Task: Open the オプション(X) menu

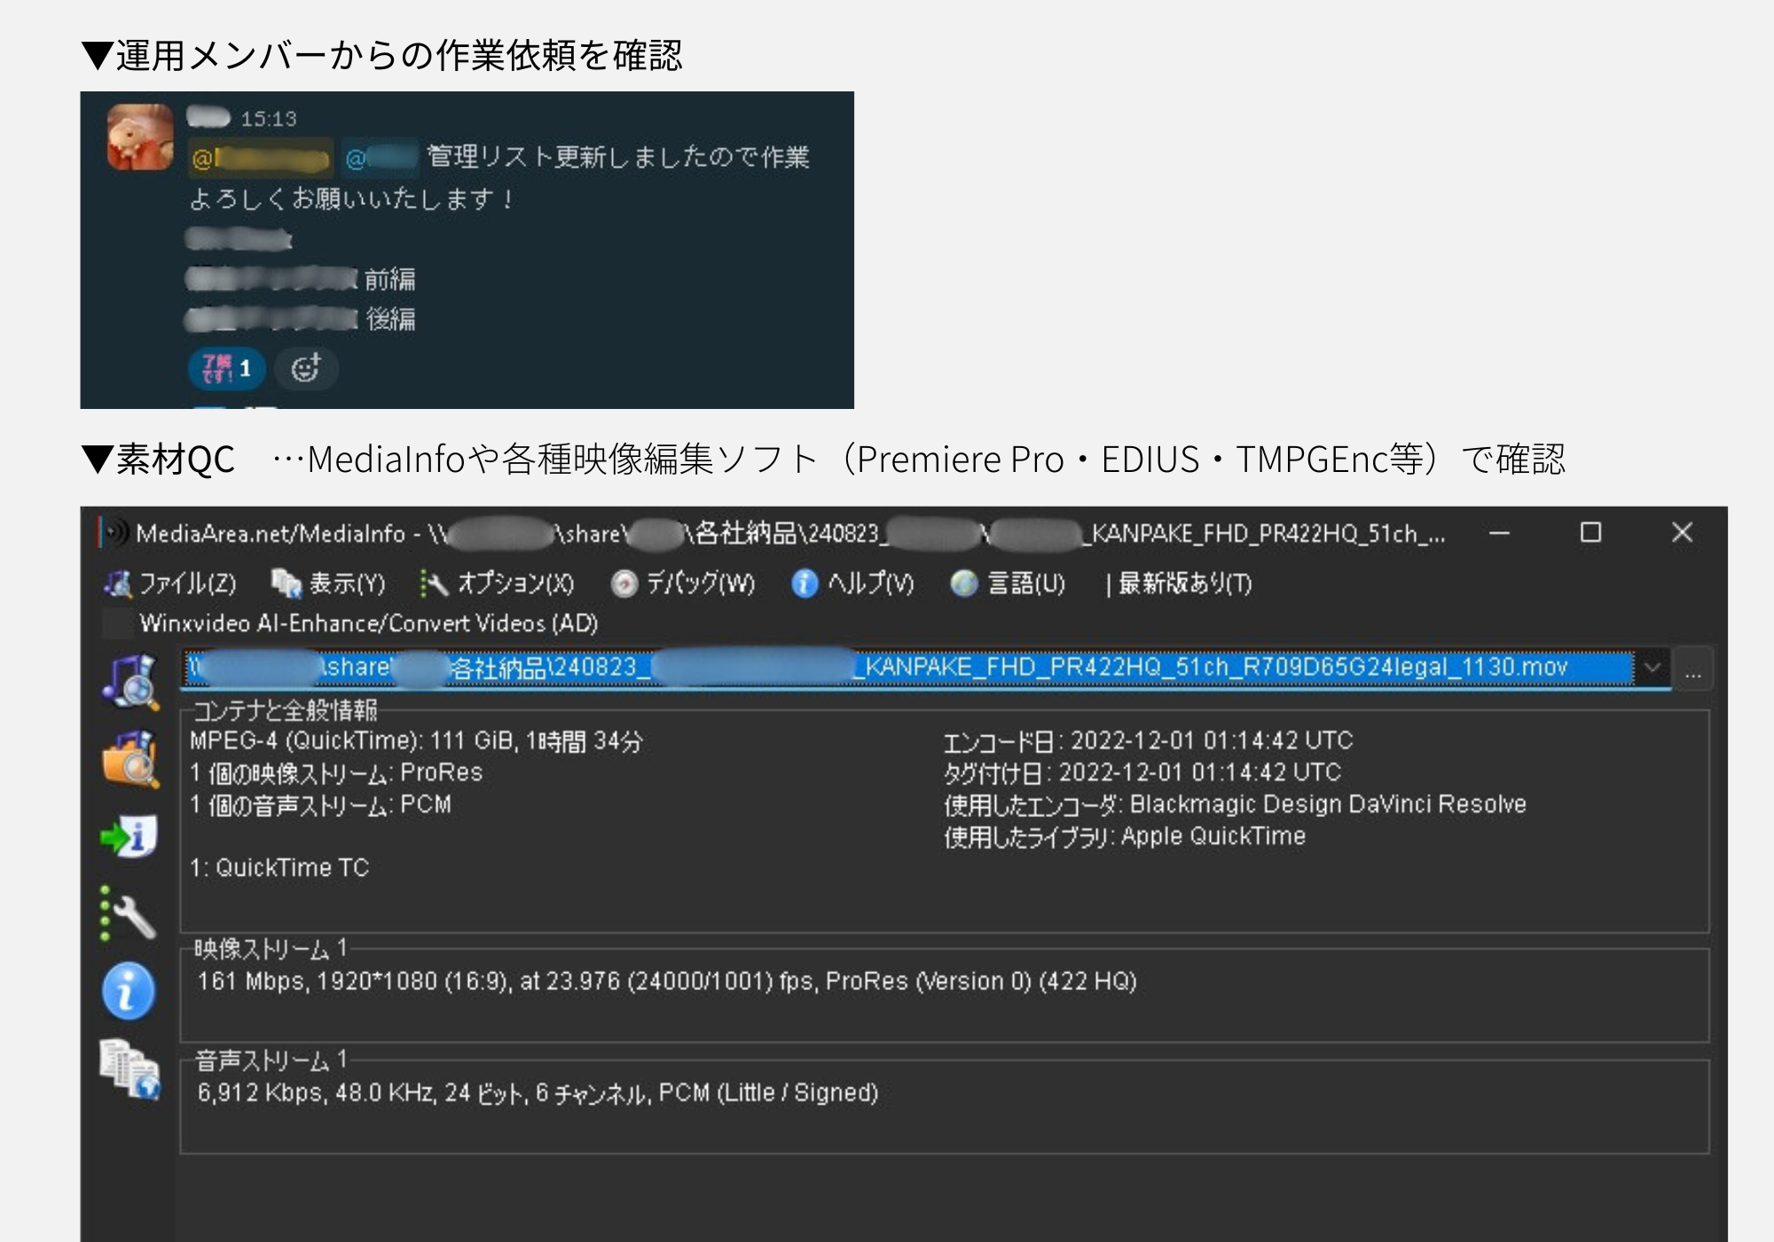Action: [x=497, y=583]
